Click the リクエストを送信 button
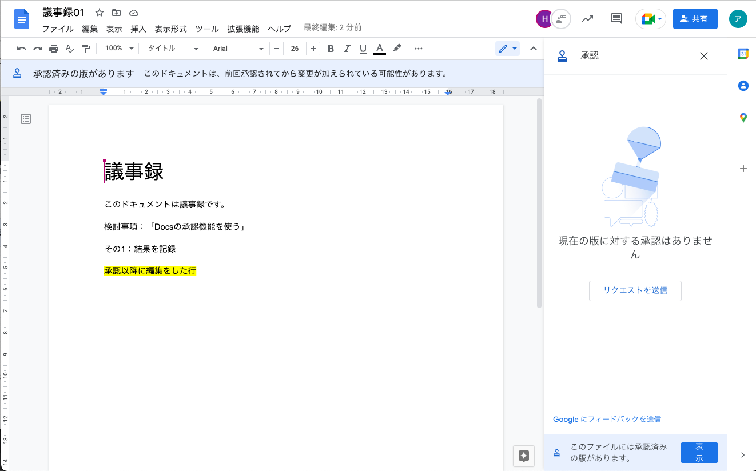 (635, 290)
